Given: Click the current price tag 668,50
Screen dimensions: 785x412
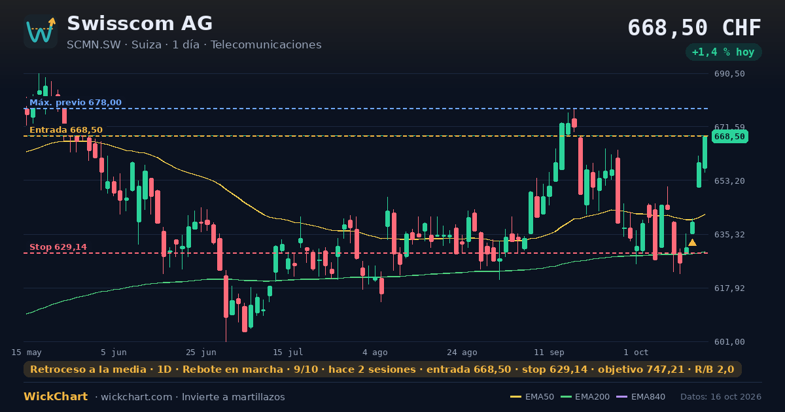Looking at the screenshot, I should click(729, 137).
